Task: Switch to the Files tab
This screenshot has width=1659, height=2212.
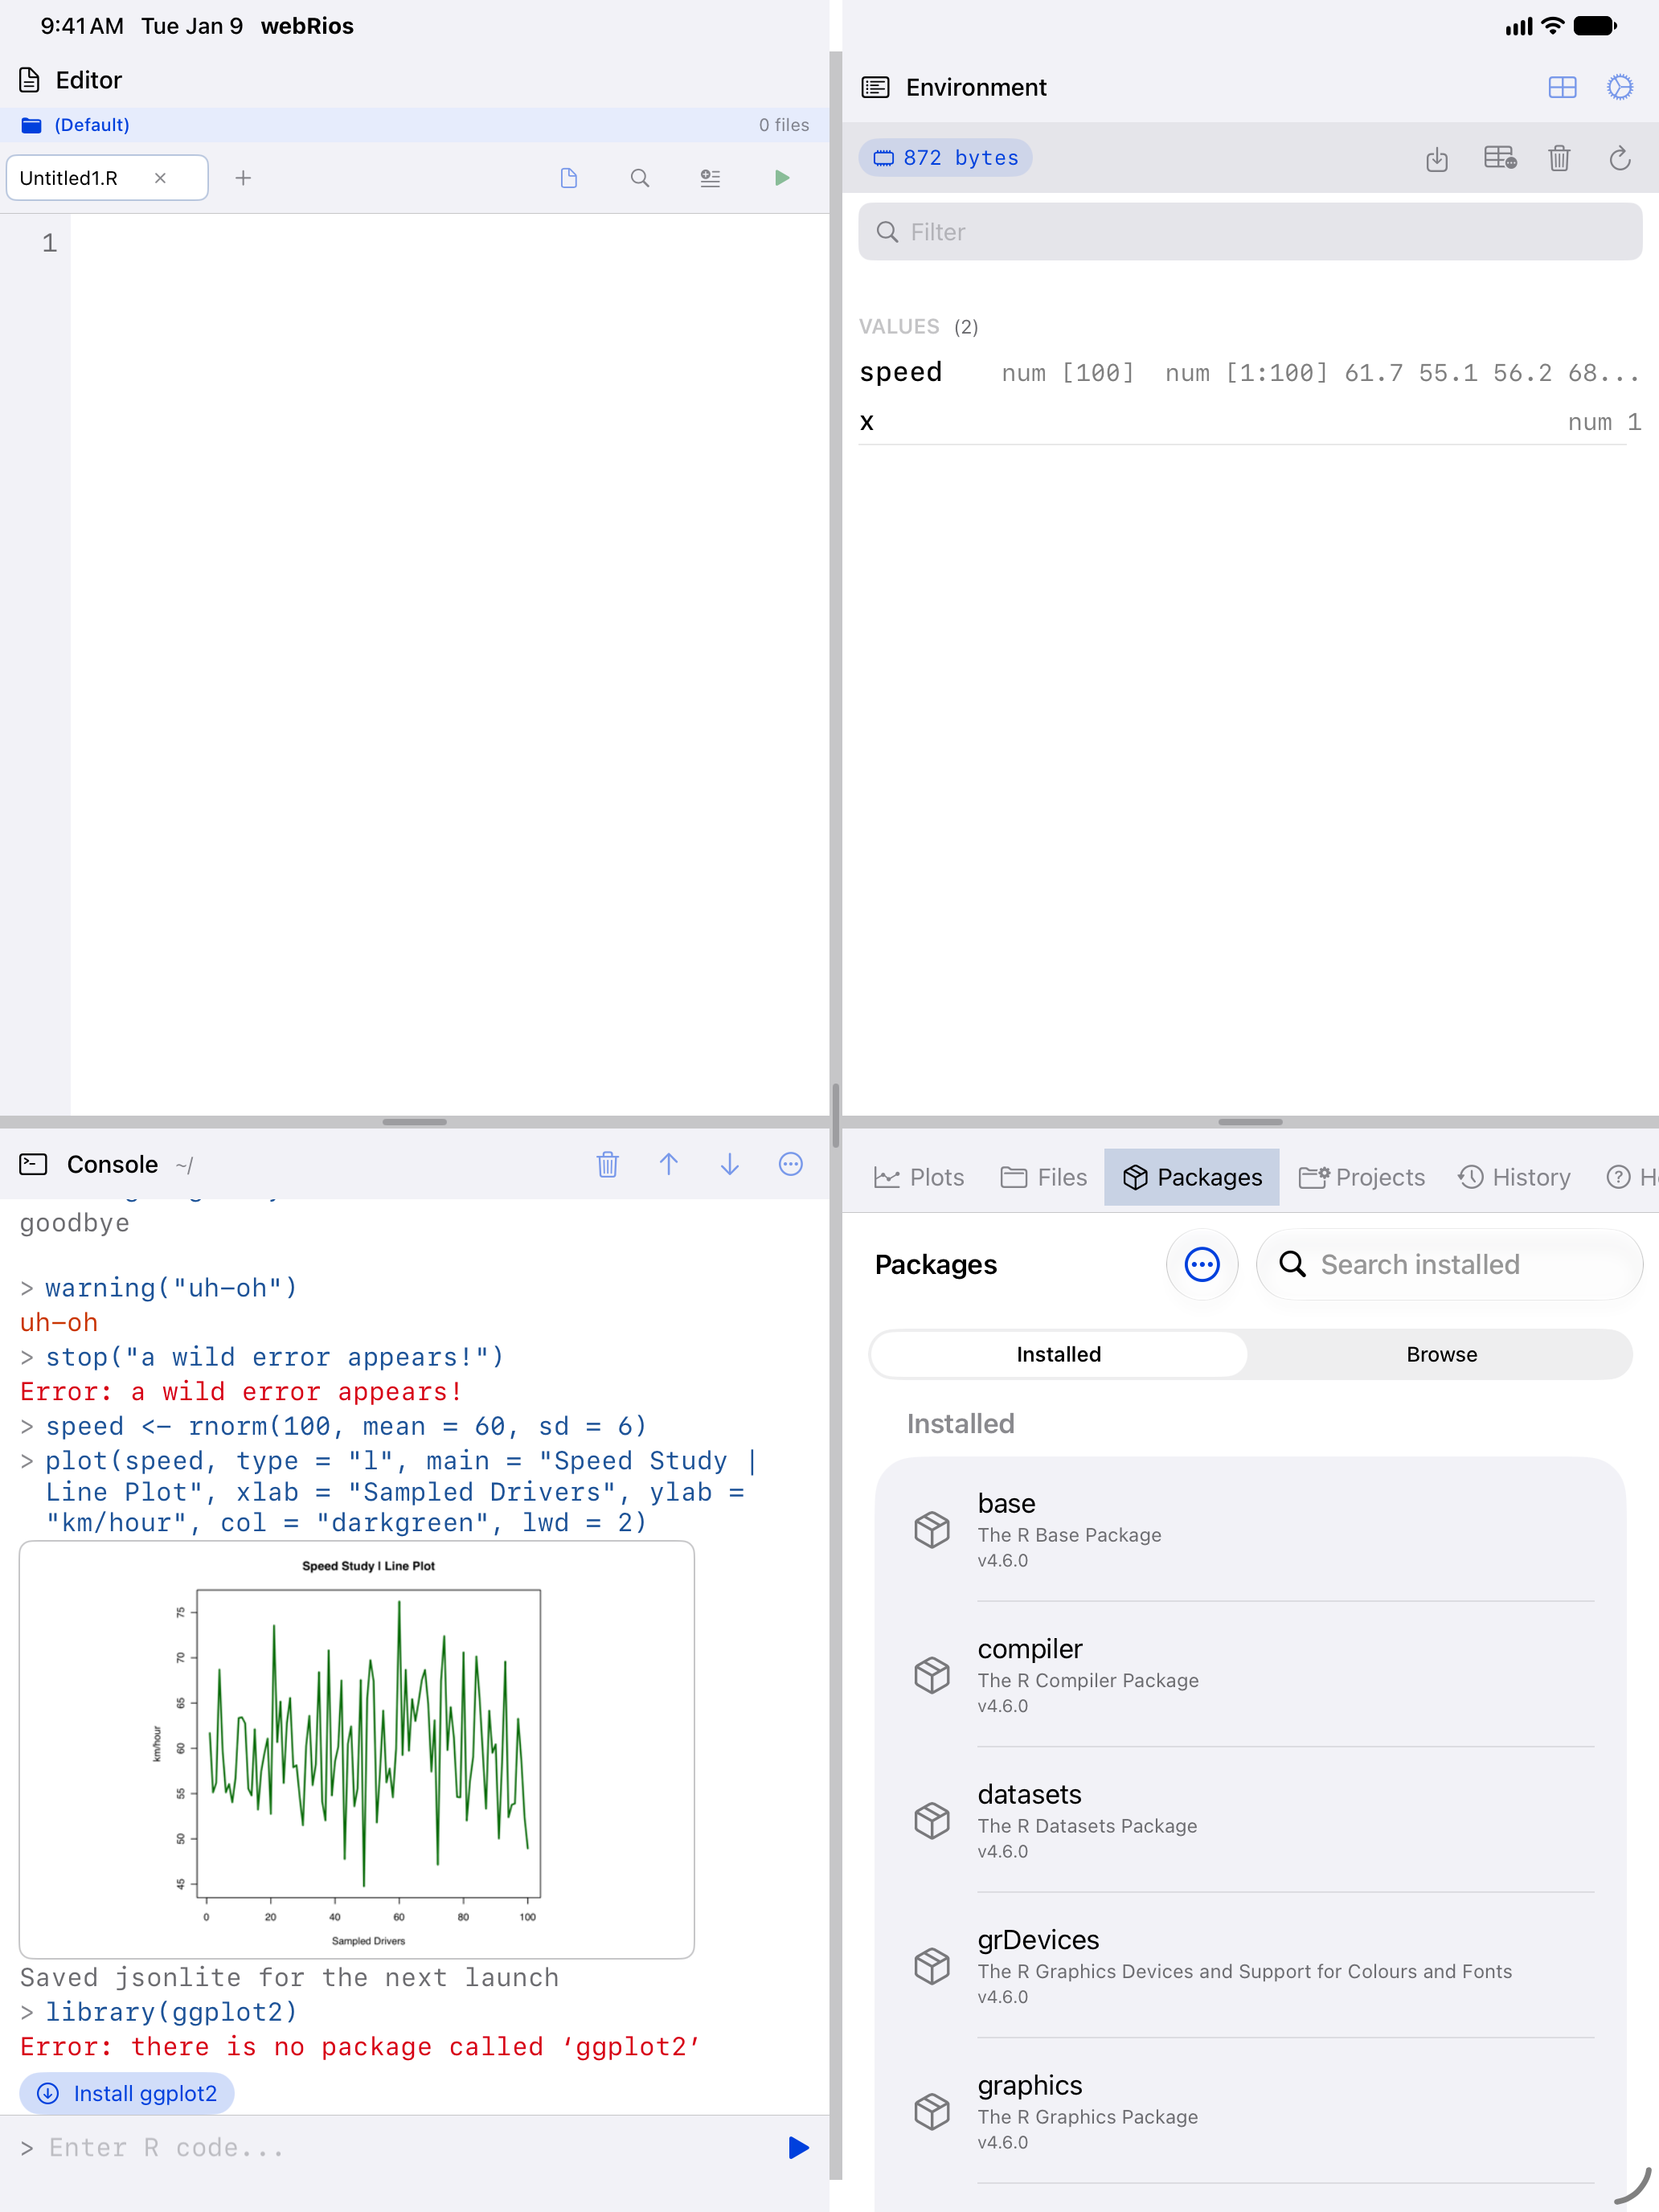Action: coord(1044,1177)
